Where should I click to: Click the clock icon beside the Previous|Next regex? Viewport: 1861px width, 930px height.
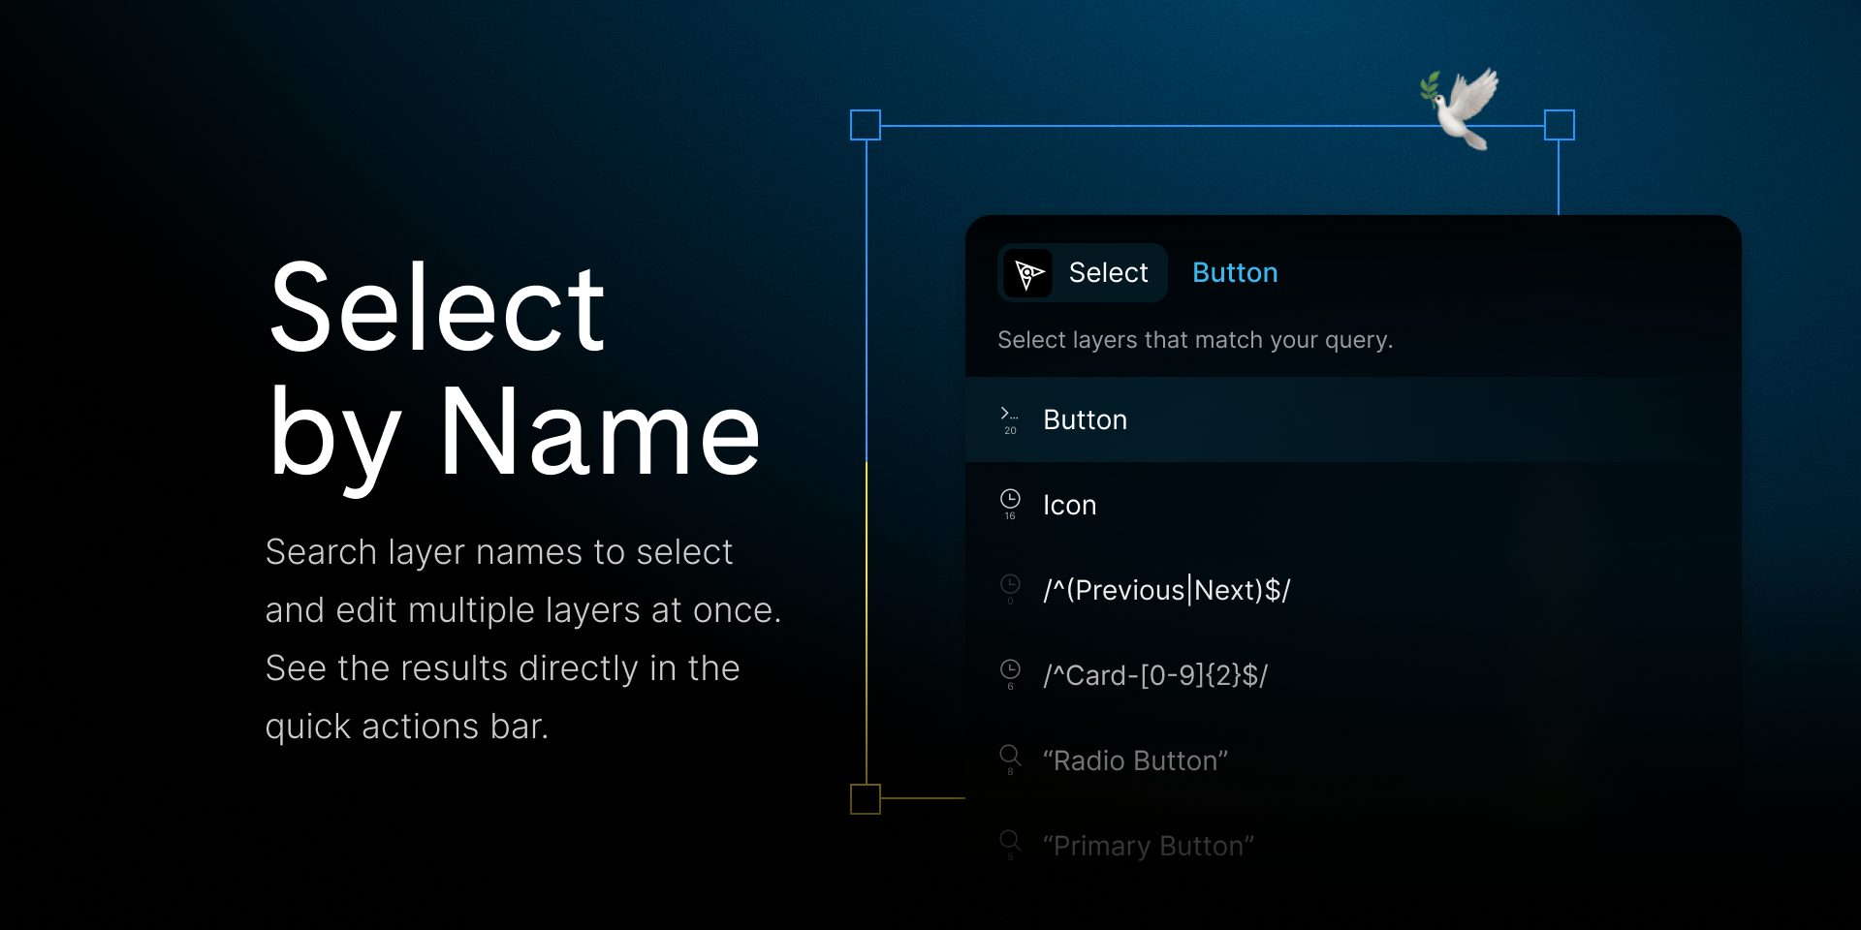pos(1010,584)
